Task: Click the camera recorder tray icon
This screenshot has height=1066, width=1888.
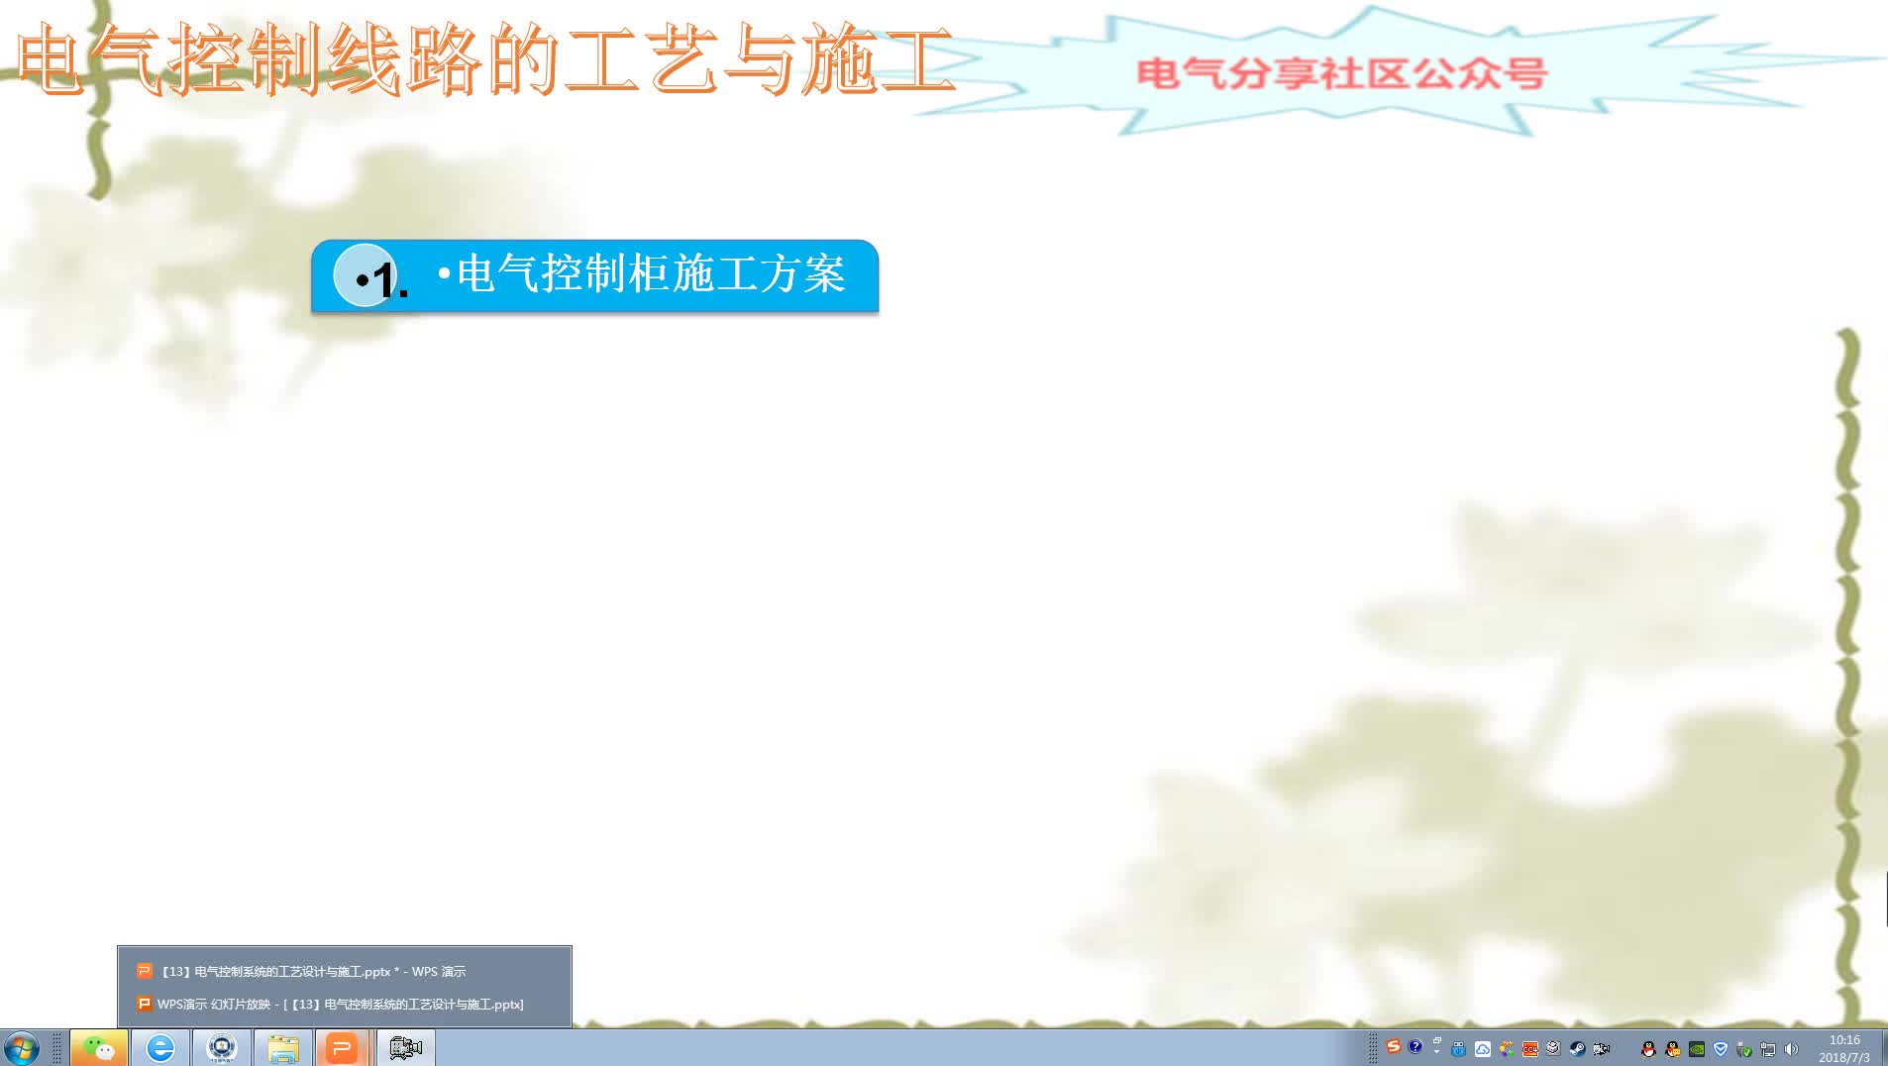Action: pos(1602,1048)
